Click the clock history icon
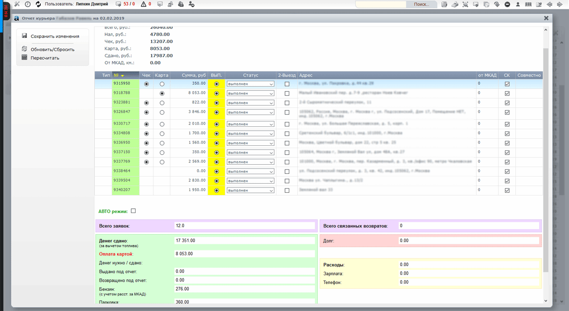The width and height of the screenshot is (569, 311). (x=28, y=4)
